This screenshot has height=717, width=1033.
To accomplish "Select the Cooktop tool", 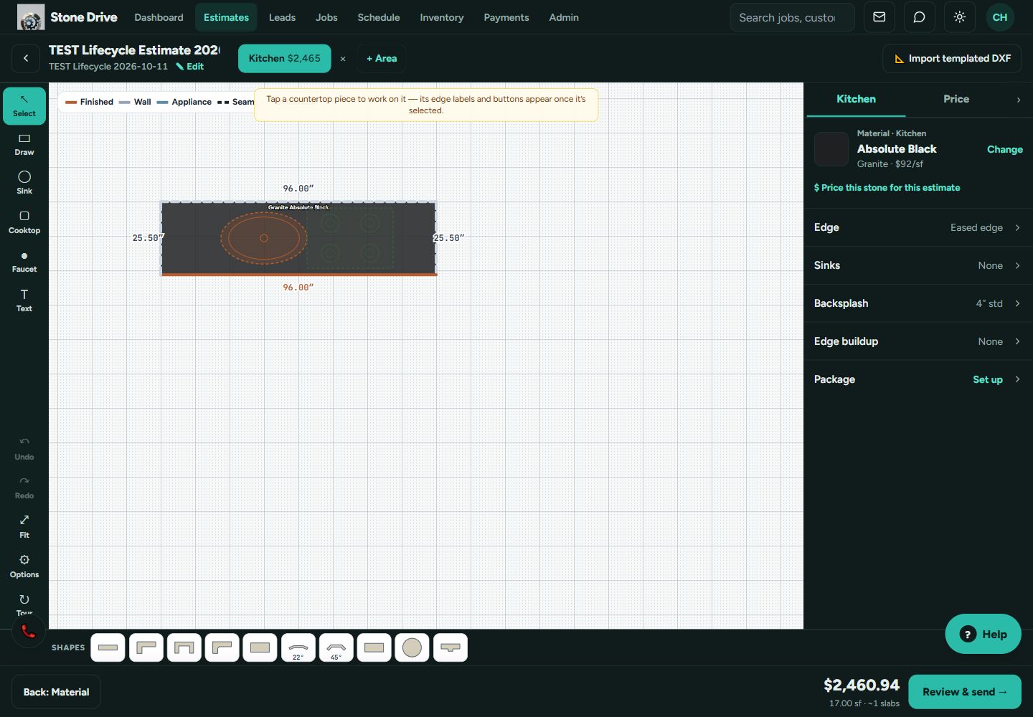I will 24,222.
